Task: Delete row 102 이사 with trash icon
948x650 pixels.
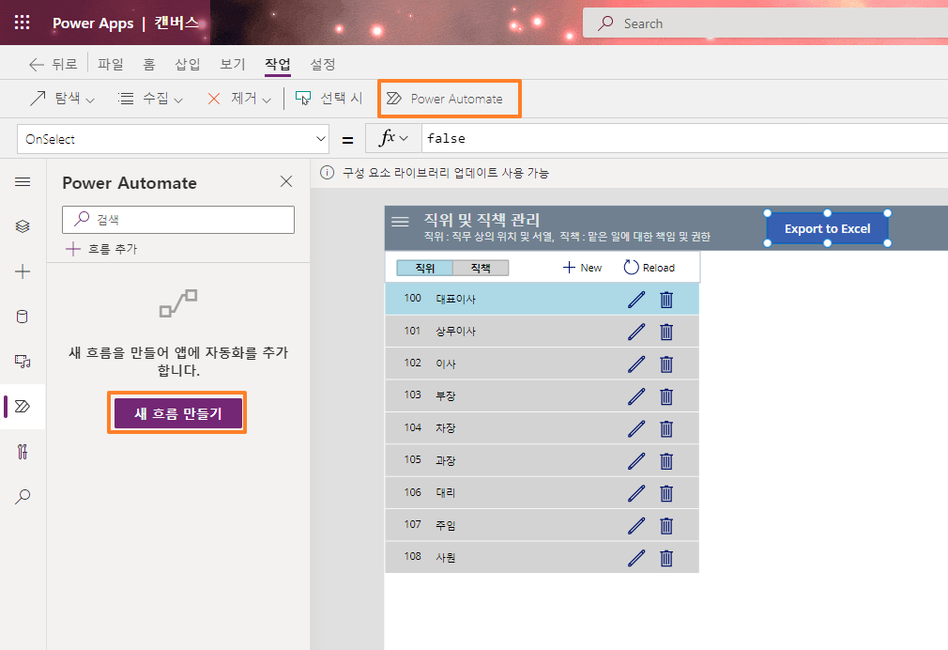Action: coord(666,364)
